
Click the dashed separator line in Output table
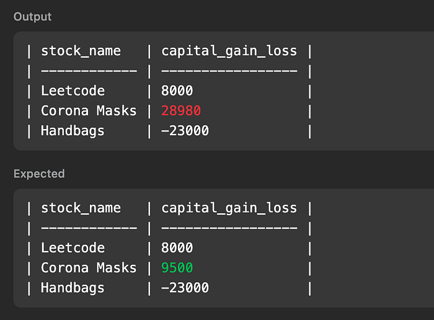pyautogui.click(x=169, y=71)
